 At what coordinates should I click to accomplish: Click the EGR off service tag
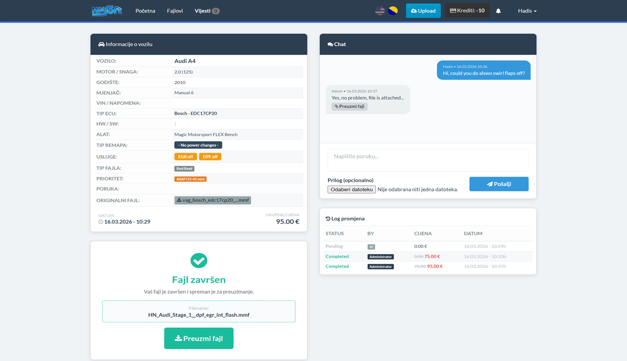pos(186,157)
